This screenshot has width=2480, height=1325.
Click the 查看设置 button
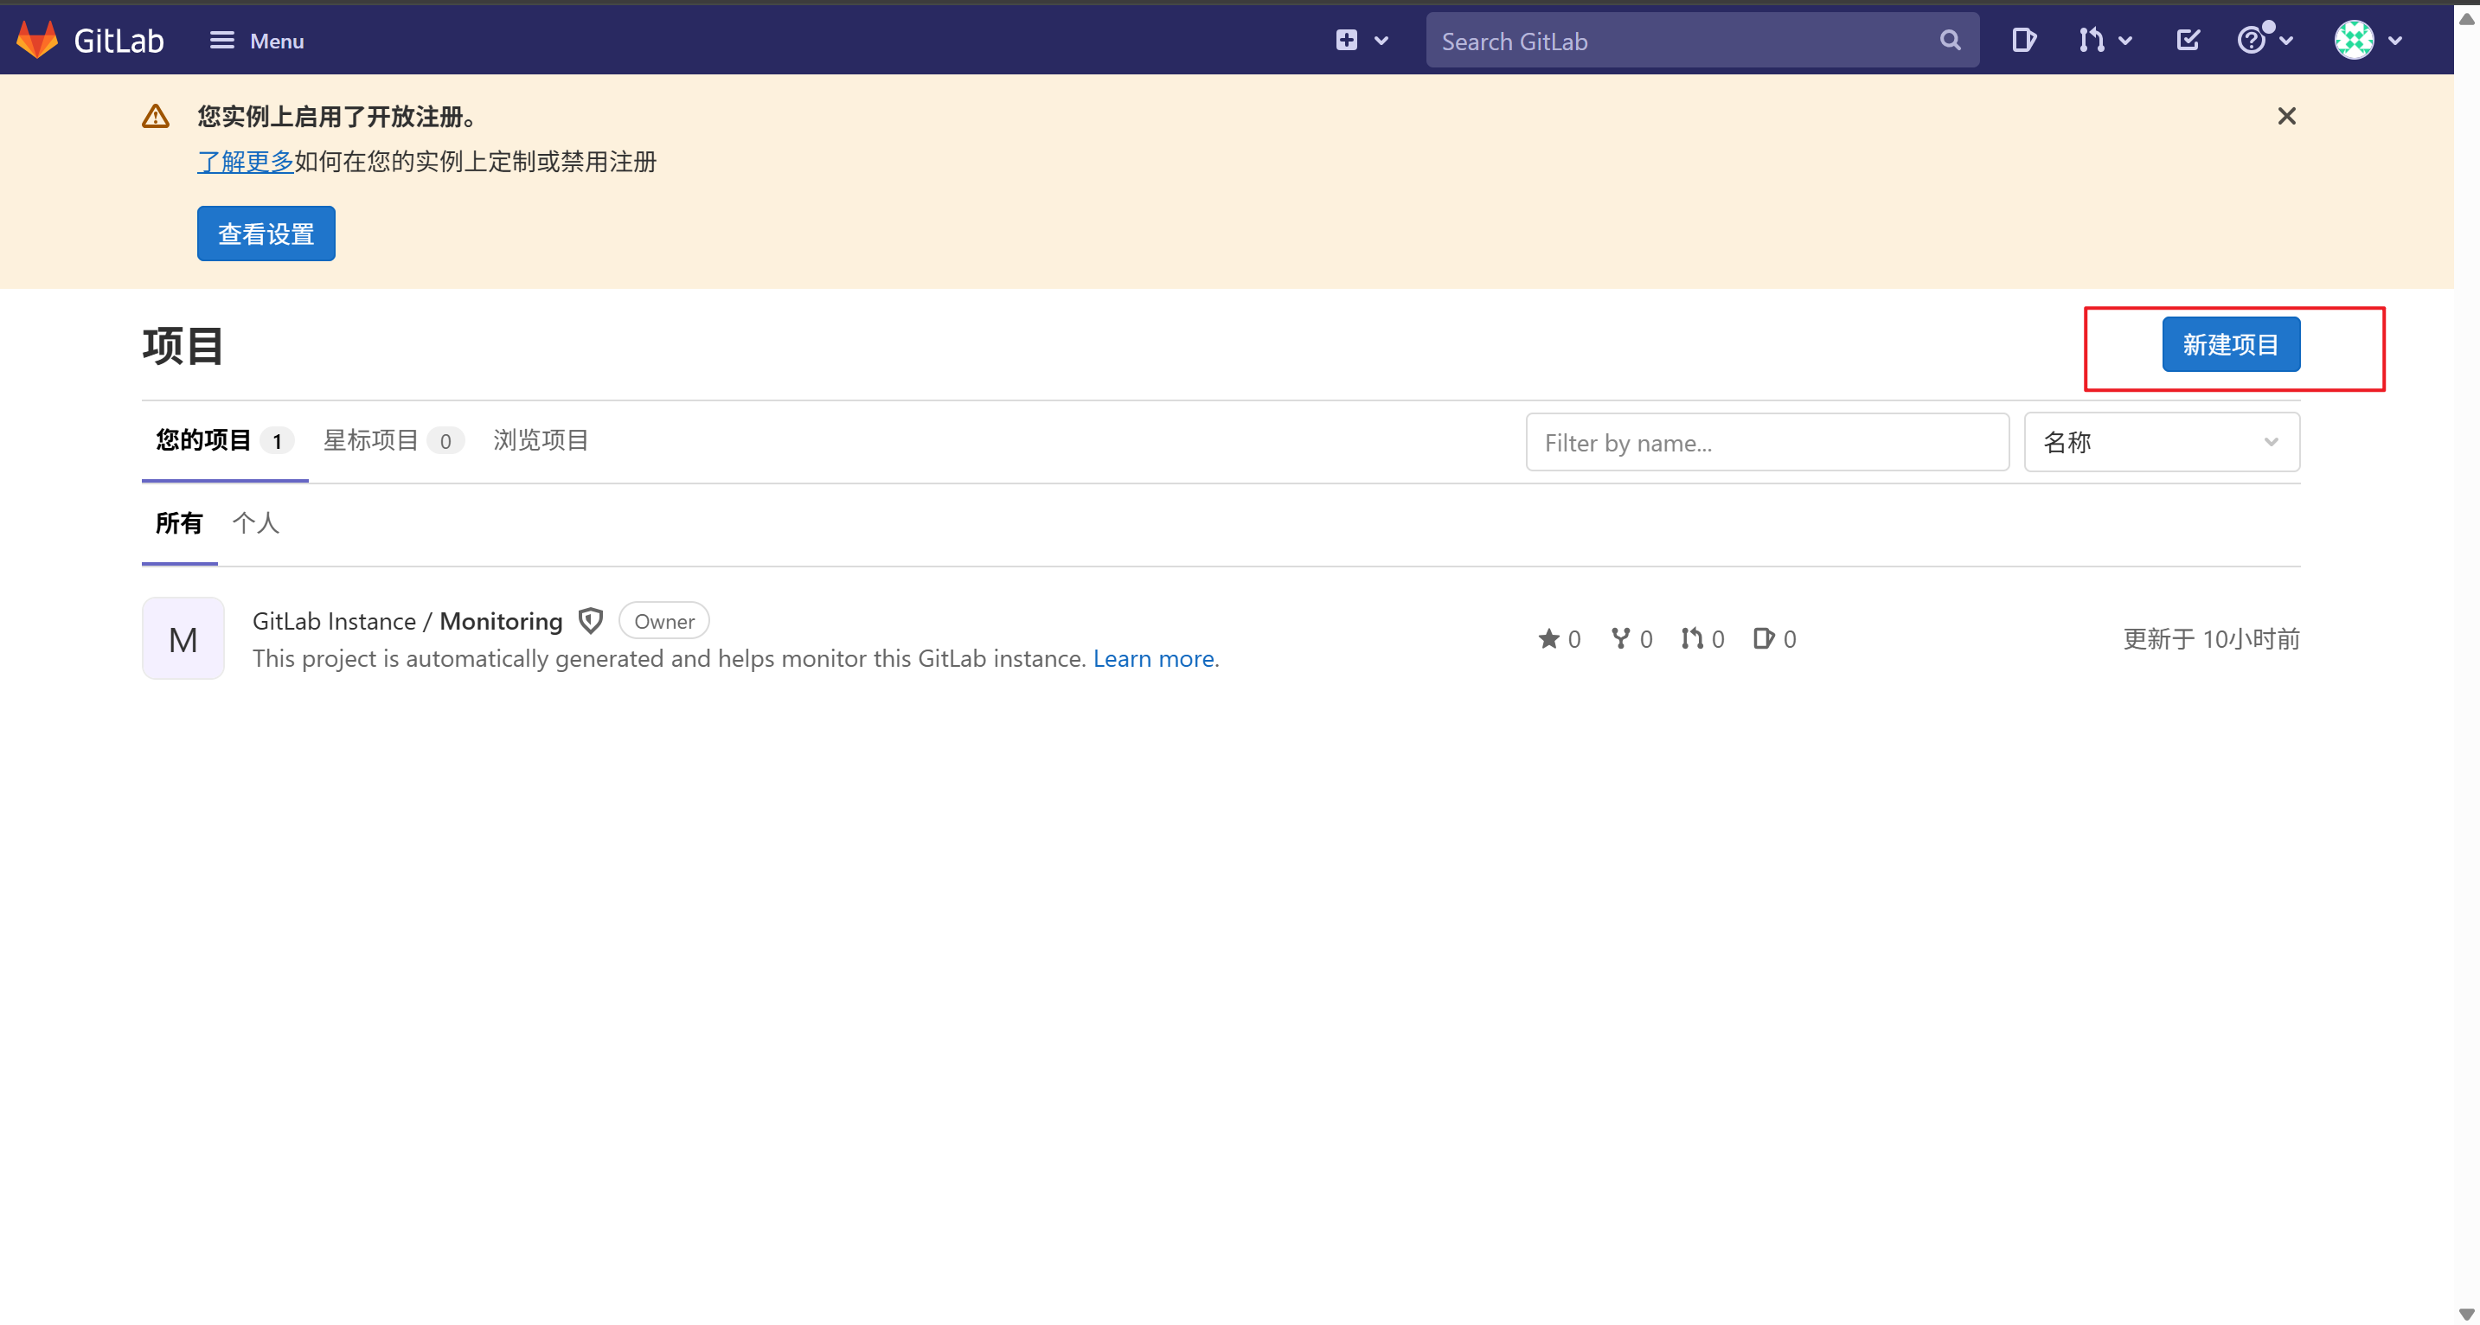click(x=266, y=234)
